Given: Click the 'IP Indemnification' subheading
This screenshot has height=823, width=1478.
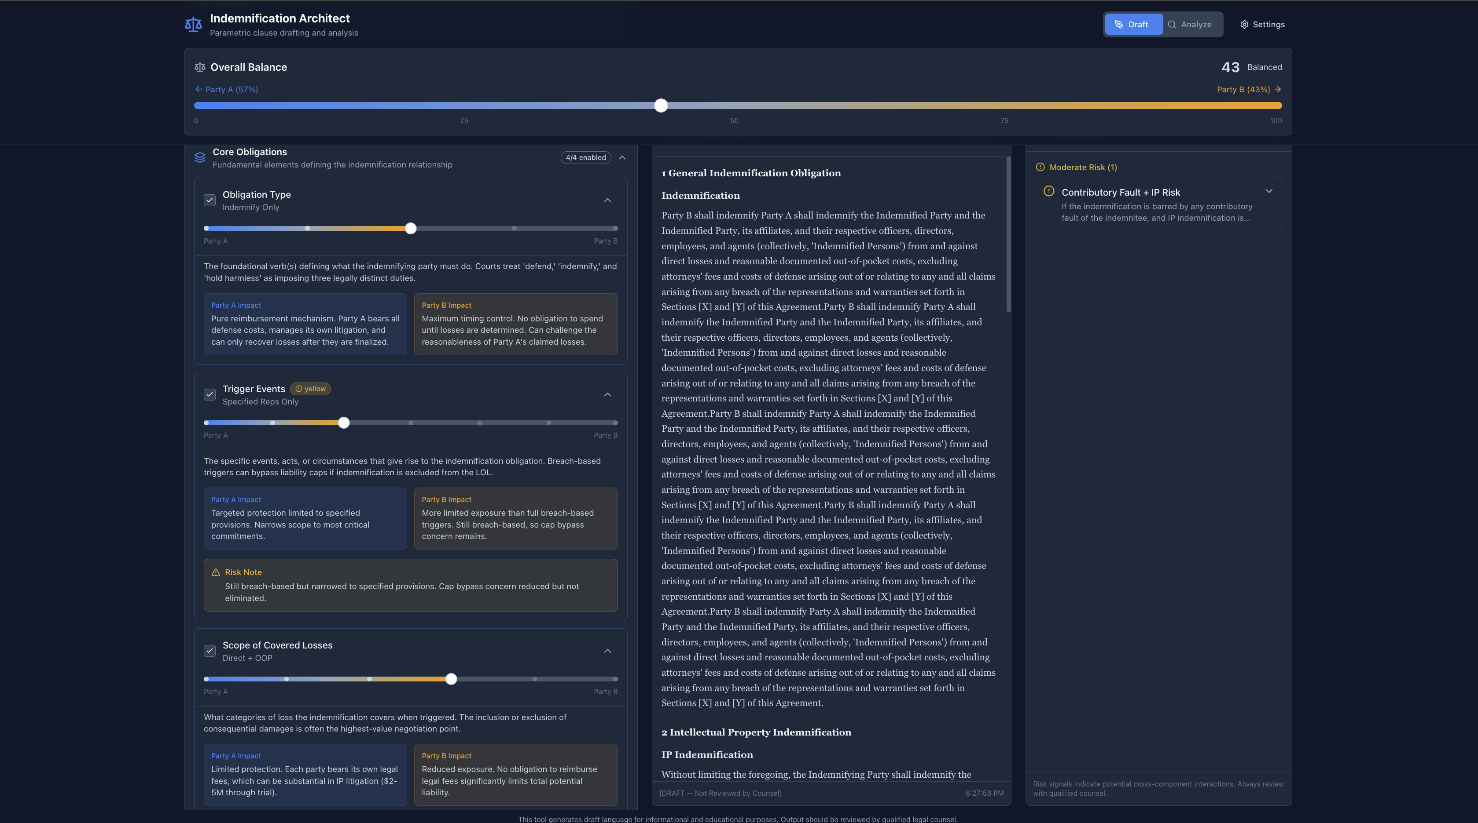Looking at the screenshot, I should click(707, 755).
